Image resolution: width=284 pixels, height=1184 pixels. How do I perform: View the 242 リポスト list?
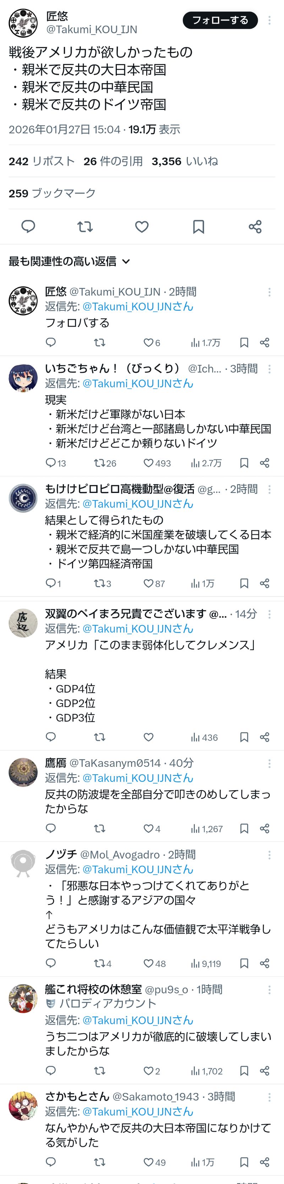41,161
